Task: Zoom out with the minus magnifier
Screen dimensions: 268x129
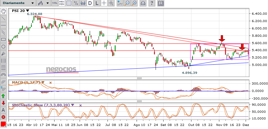Action: 127,3
